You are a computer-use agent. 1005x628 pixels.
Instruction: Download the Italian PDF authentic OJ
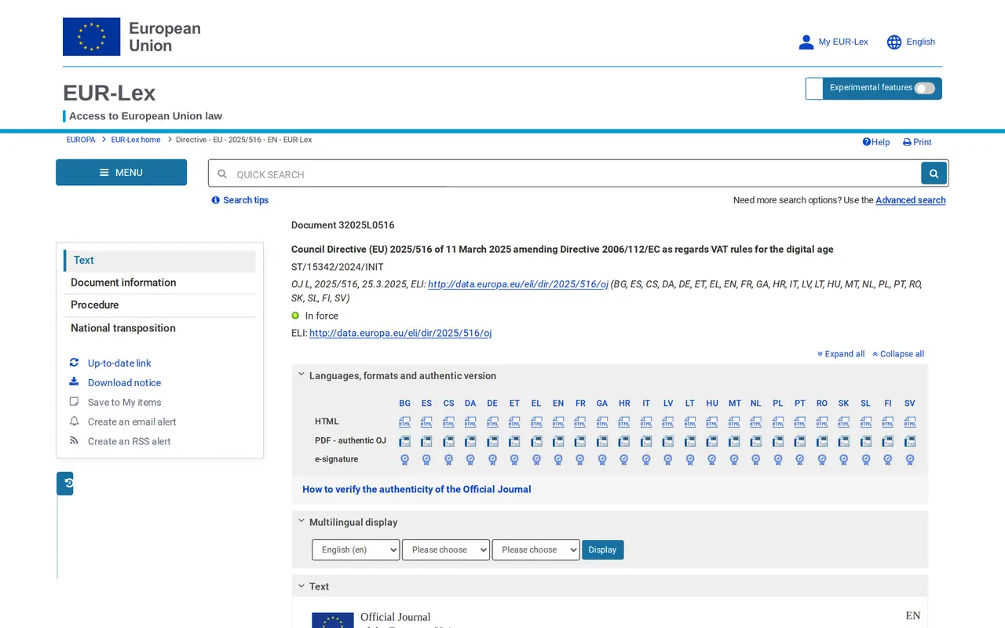[646, 441]
